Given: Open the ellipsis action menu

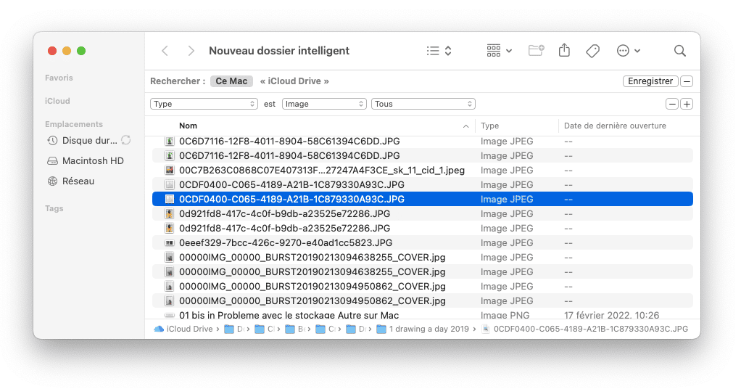Looking at the screenshot, I should tap(628, 51).
